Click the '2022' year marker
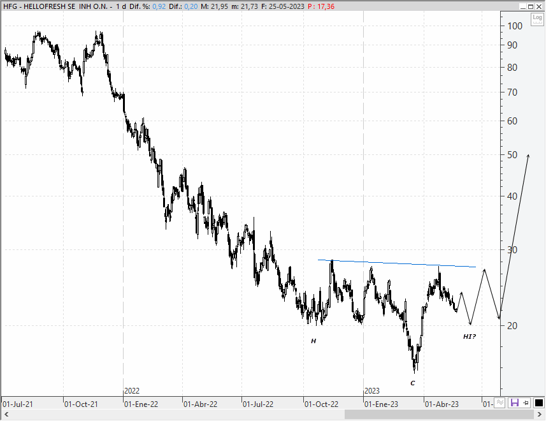 click(132, 391)
